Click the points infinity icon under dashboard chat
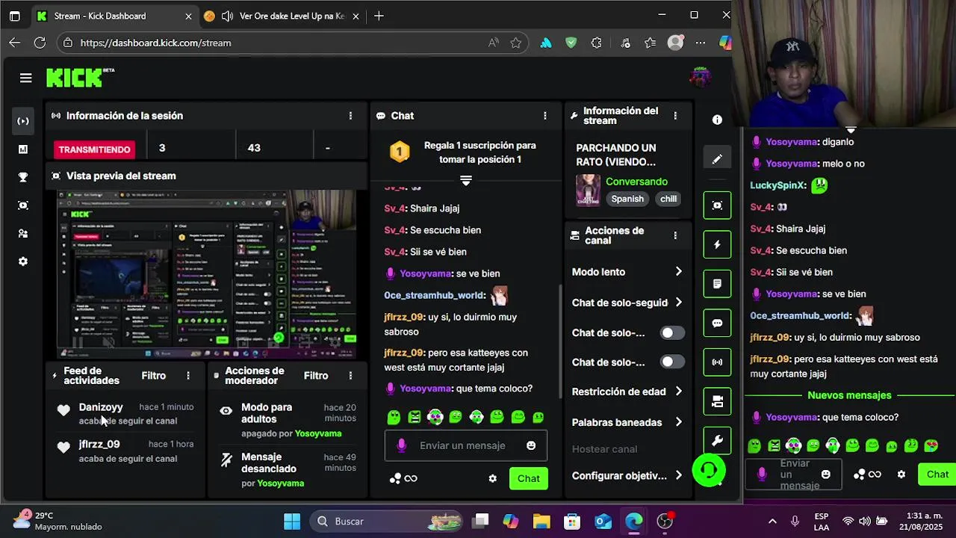 403,478
